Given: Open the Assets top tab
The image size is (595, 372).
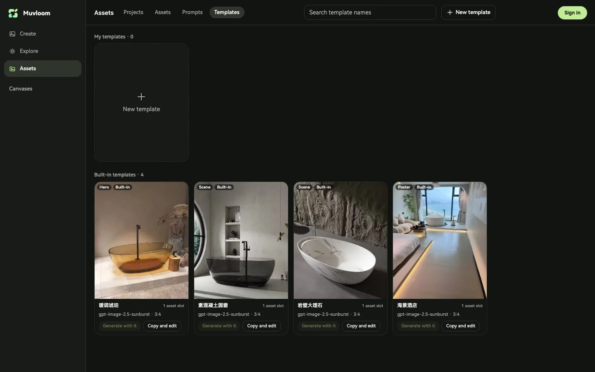Looking at the screenshot, I should [163, 12].
